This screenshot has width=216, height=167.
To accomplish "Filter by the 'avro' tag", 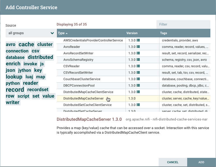I will tap(11, 44).
